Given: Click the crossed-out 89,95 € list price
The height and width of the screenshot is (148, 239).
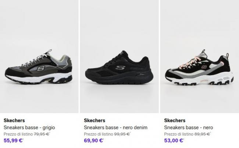Looking at the screenshot, I should pyautogui.click(x=202, y=134).
